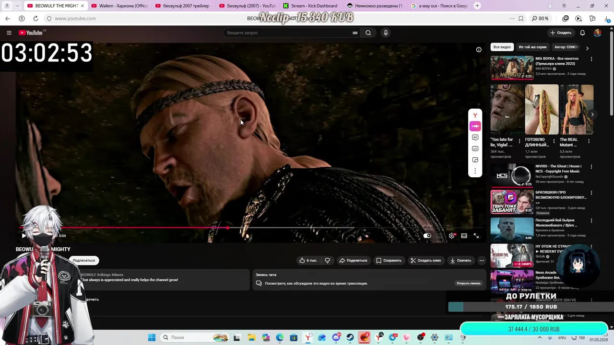Bookmark this page in the browser
This screenshot has height=345, width=614.
(x=521, y=18)
